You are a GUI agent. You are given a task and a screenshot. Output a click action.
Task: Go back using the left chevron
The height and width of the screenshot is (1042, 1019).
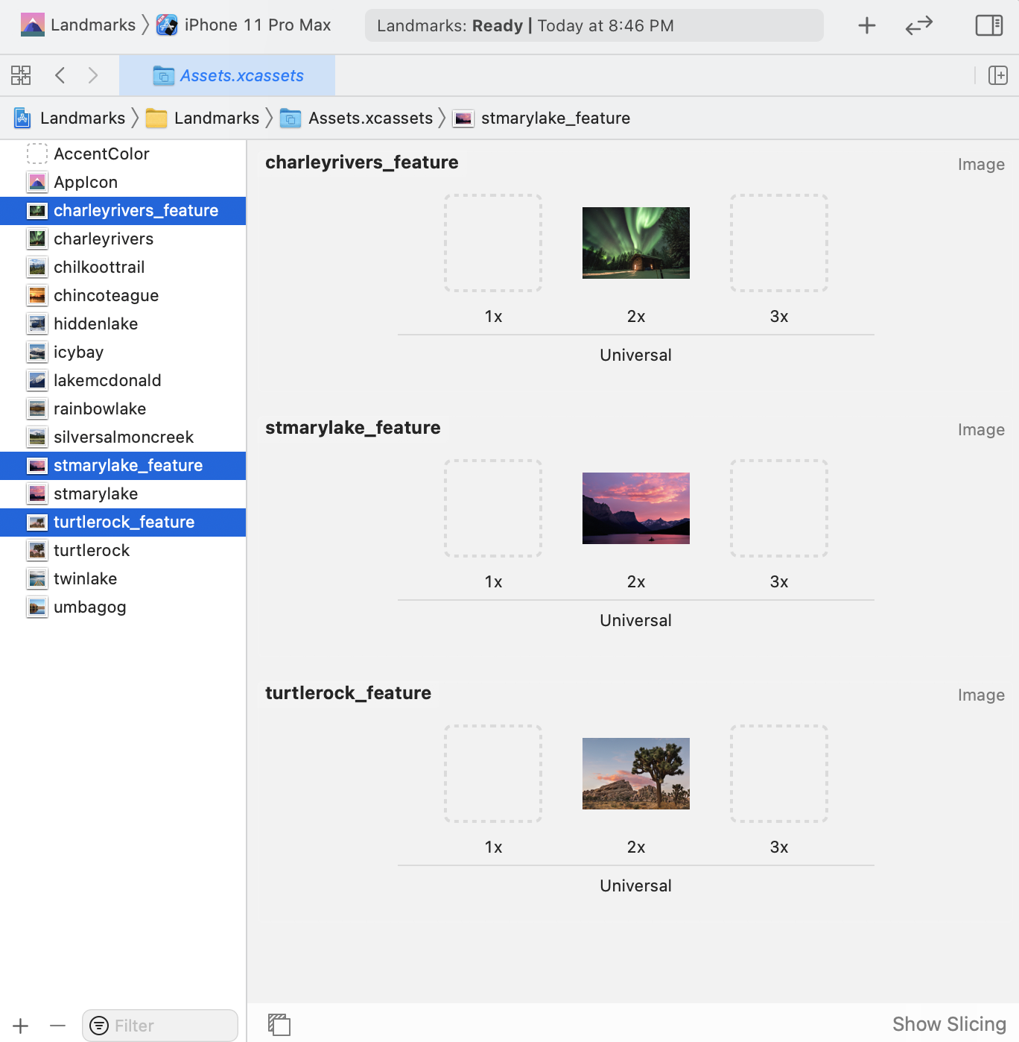pos(60,75)
